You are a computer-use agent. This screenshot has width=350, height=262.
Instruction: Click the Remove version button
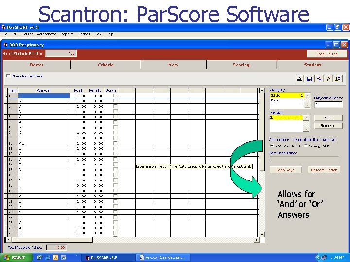(x=328, y=126)
